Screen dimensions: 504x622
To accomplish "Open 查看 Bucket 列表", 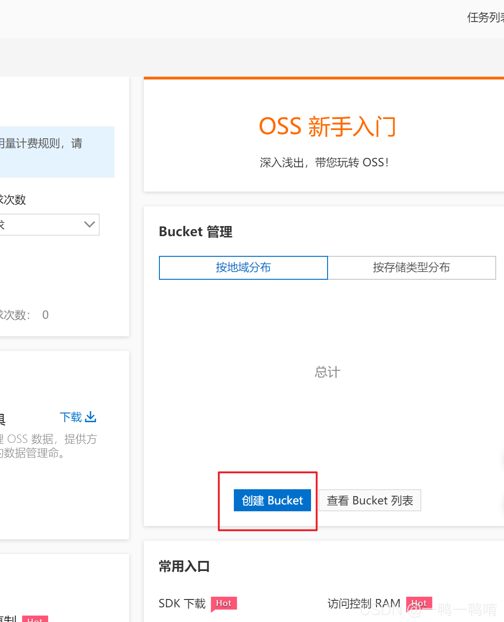I will coord(369,500).
